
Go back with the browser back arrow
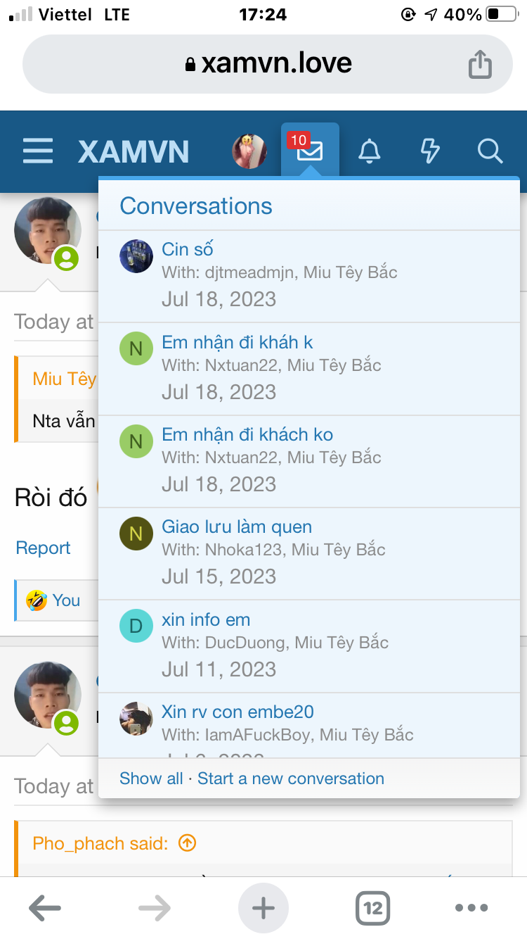pos(45,908)
